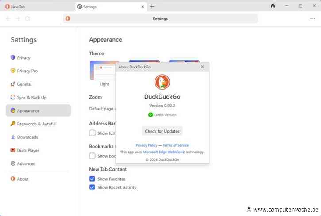321x216 pixels.
Task: Click the DuckDuckGo logo in About dialog
Action: point(162,82)
